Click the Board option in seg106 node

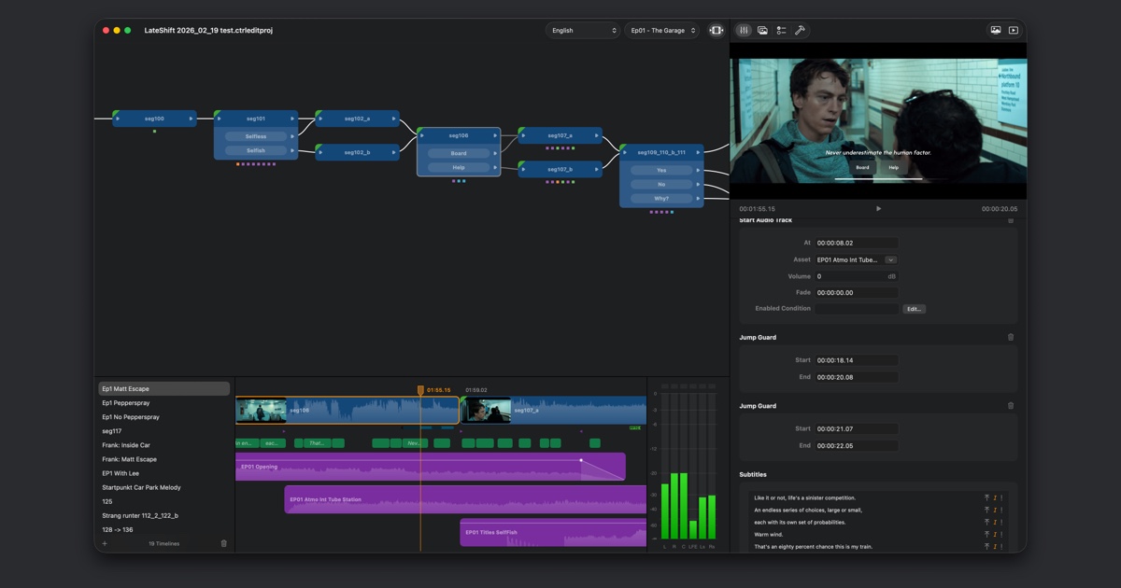pos(459,153)
